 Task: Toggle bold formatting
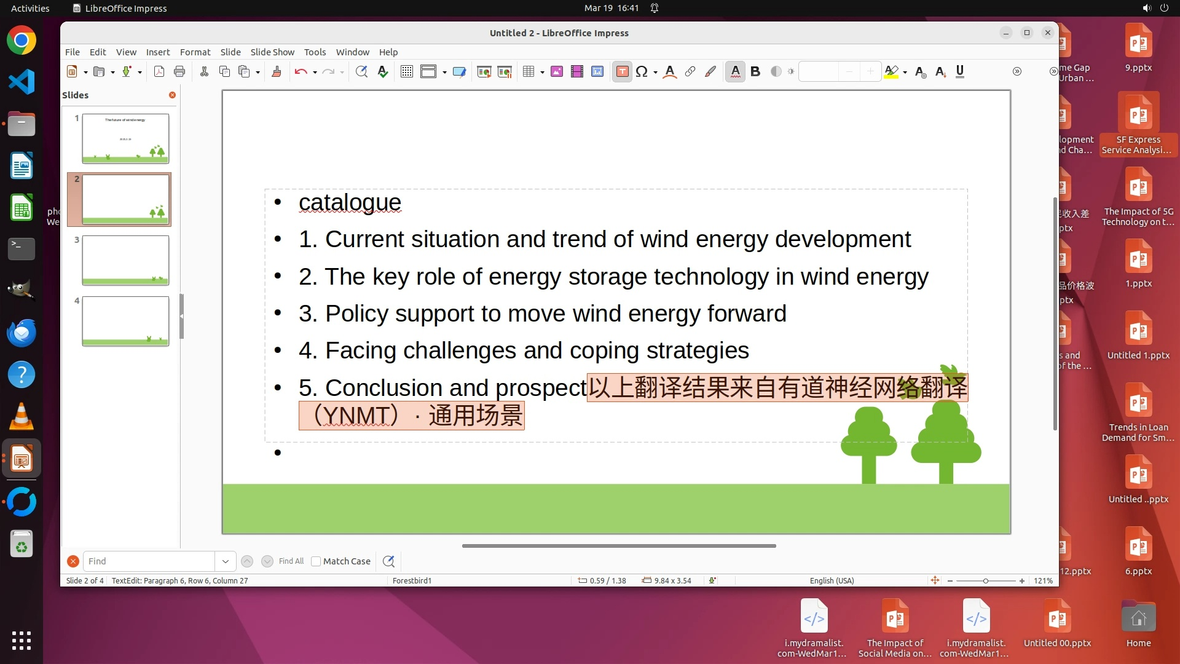coord(755,72)
